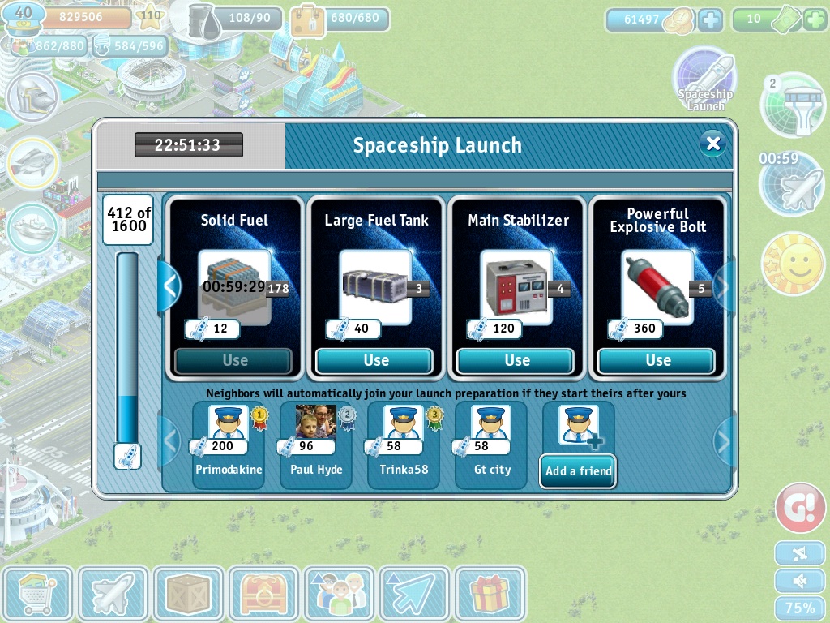The image size is (830, 623).
Task: Click the star 110 rating icon
Action: tap(150, 17)
